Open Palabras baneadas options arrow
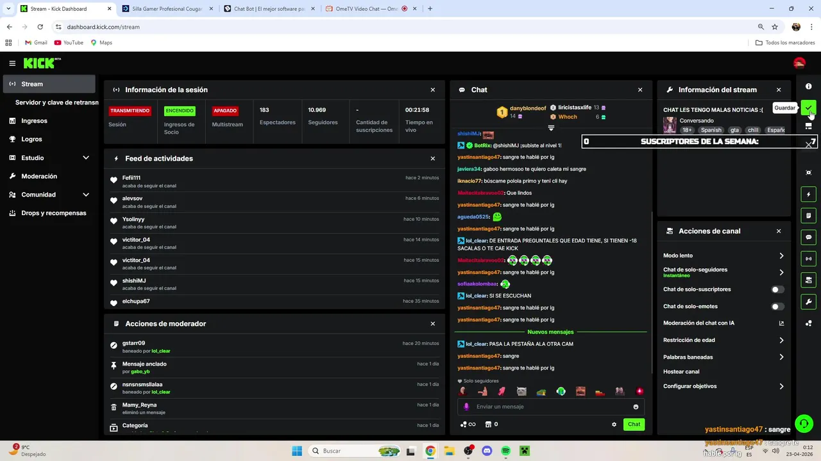Viewport: 821px width, 461px height. tap(781, 357)
